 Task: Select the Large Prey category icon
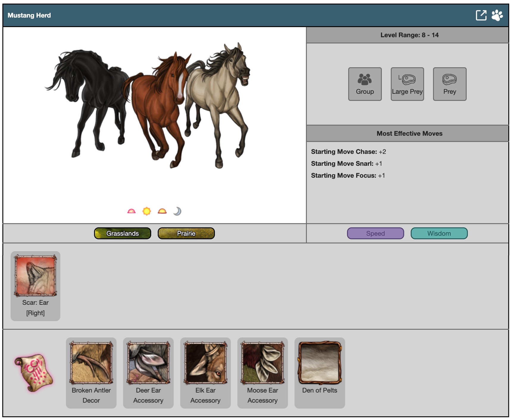(x=407, y=84)
